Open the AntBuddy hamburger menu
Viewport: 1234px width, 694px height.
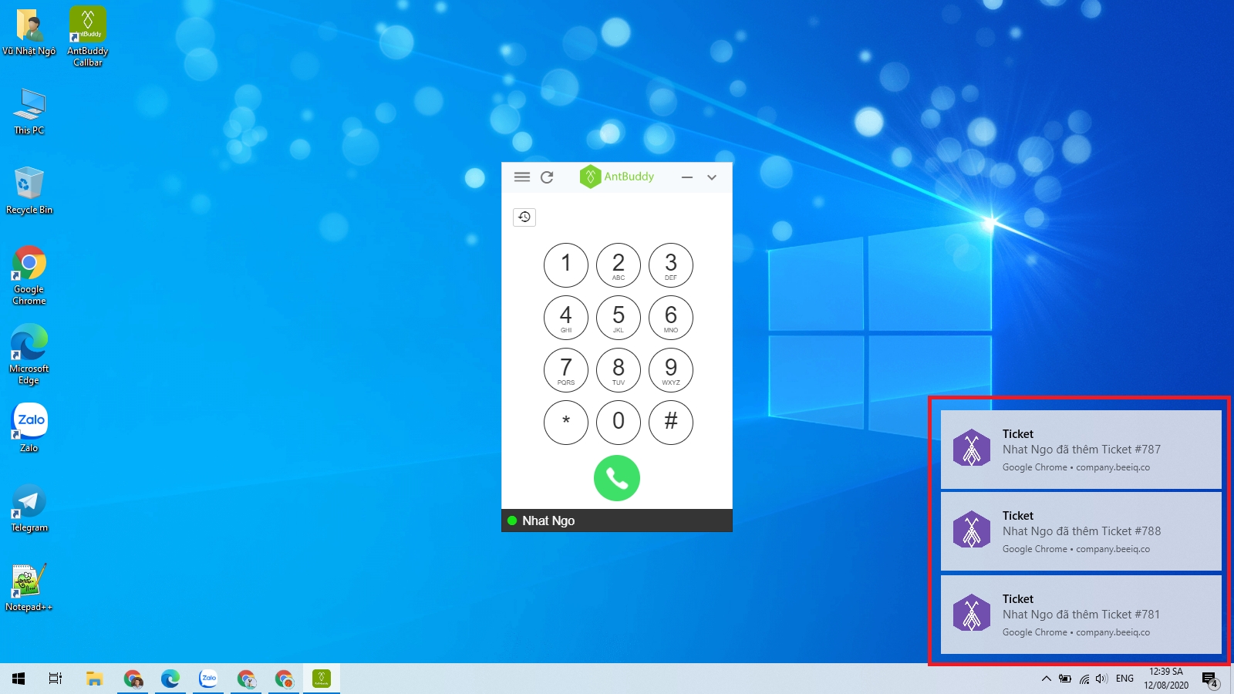tap(522, 177)
